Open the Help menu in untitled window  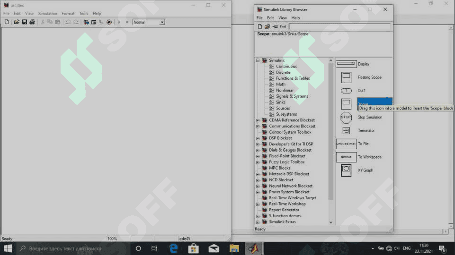(x=97, y=13)
